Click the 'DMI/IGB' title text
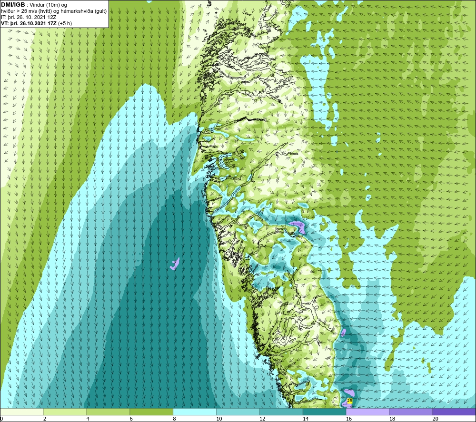476x422 pixels. pyautogui.click(x=13, y=5)
